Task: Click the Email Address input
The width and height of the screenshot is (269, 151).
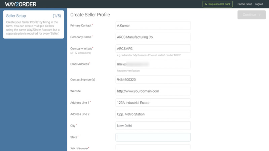Action: pyautogui.click(x=153, y=64)
